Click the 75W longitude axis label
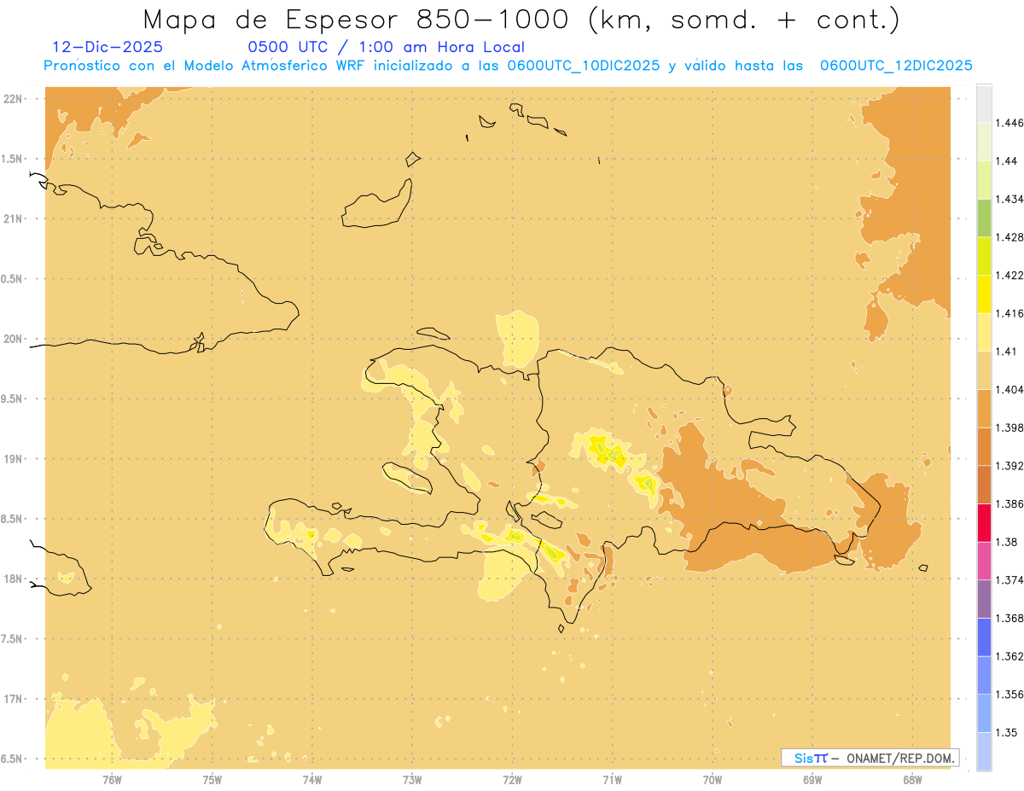Screen dimensions: 1024x791 (x=212, y=780)
